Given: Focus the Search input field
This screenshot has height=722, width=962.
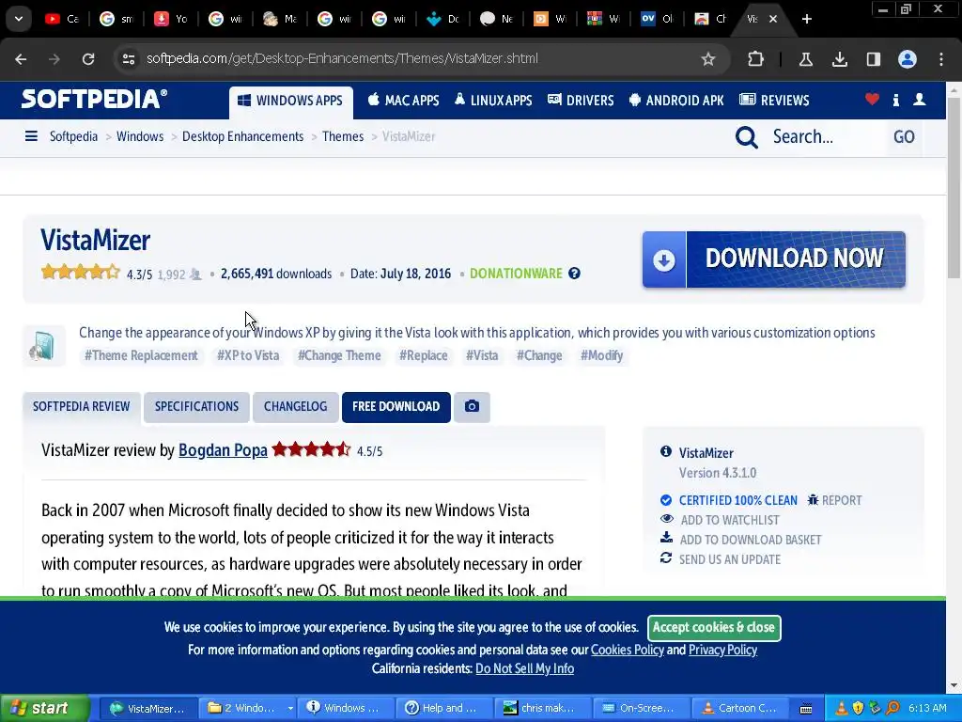Looking at the screenshot, I should [x=825, y=137].
